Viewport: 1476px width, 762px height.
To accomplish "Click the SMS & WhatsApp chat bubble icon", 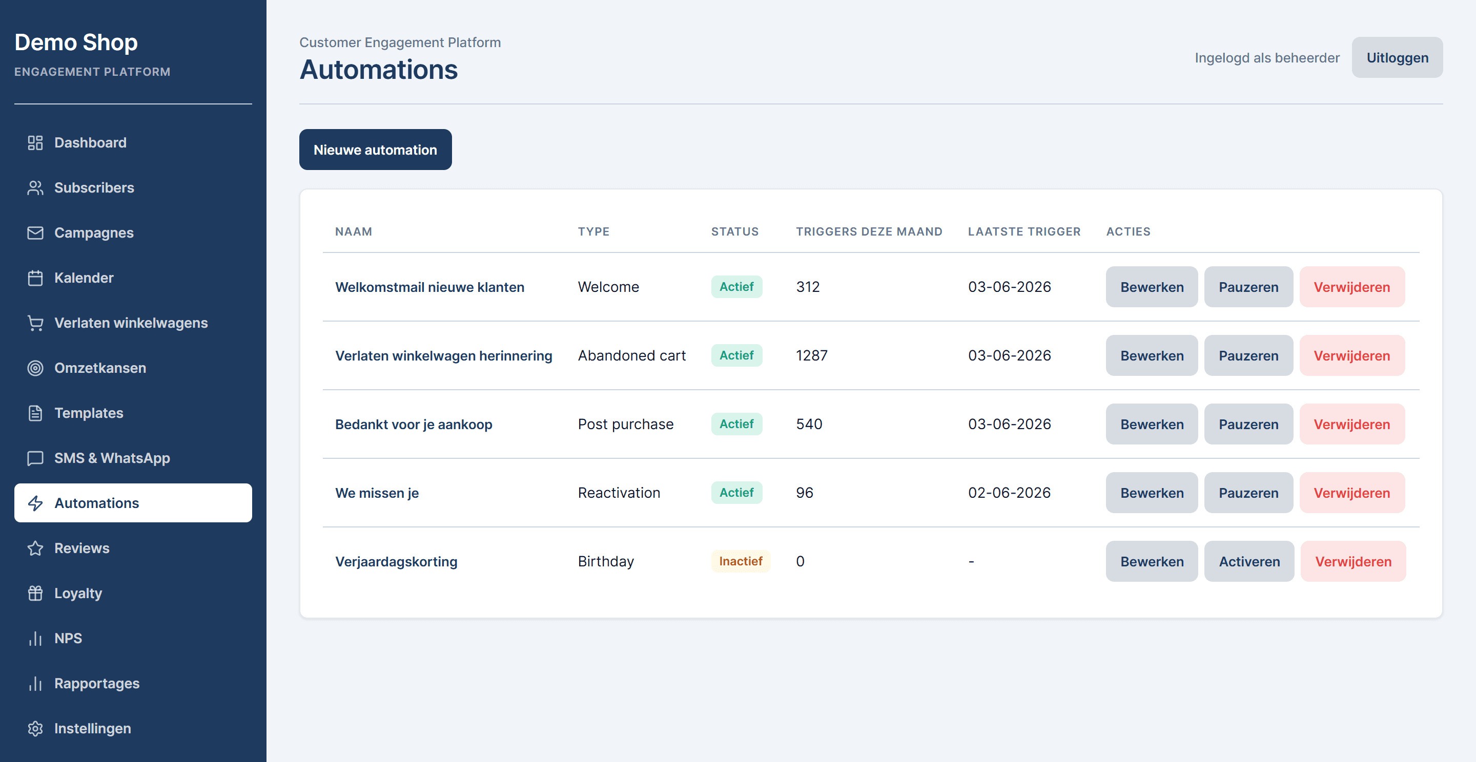I will pyautogui.click(x=35, y=458).
